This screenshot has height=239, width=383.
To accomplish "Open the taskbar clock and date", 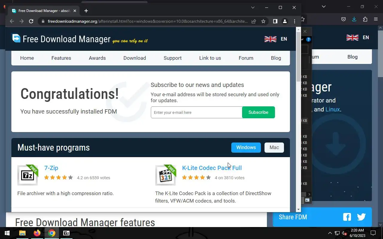I will pos(357,233).
